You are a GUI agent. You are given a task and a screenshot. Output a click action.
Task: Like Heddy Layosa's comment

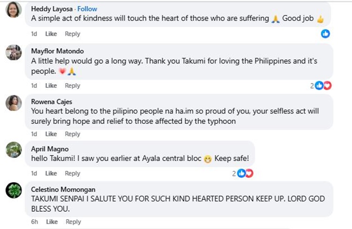click(x=51, y=34)
